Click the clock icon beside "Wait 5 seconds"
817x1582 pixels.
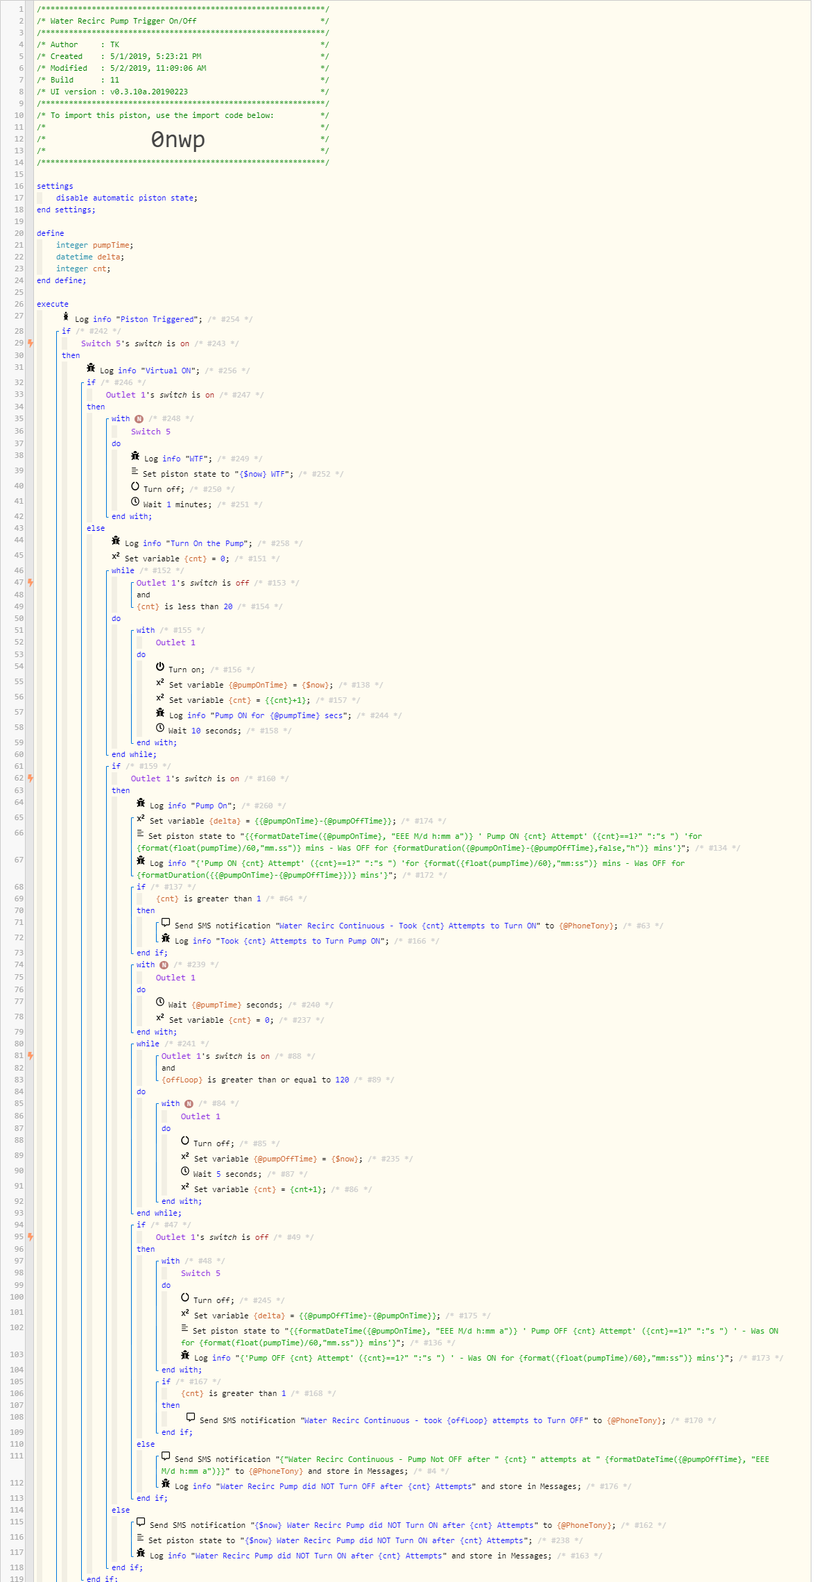[185, 1171]
